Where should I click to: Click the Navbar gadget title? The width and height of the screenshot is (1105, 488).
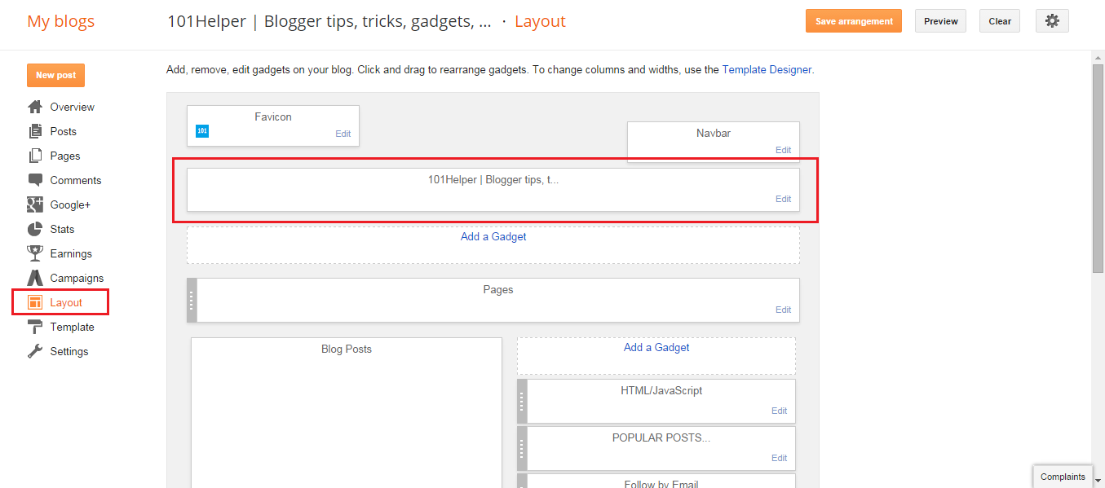pos(714,133)
